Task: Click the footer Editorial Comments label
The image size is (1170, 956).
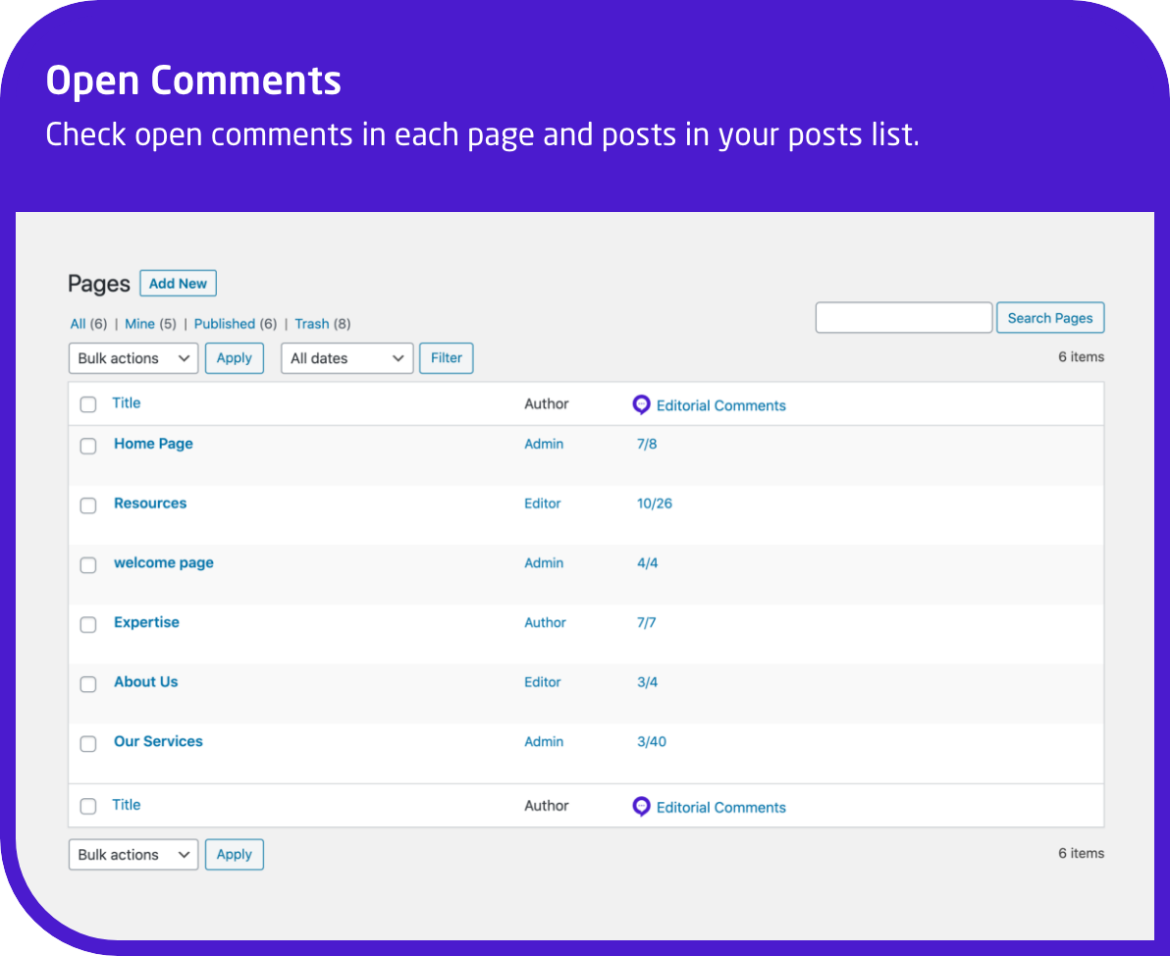Action: pos(720,808)
